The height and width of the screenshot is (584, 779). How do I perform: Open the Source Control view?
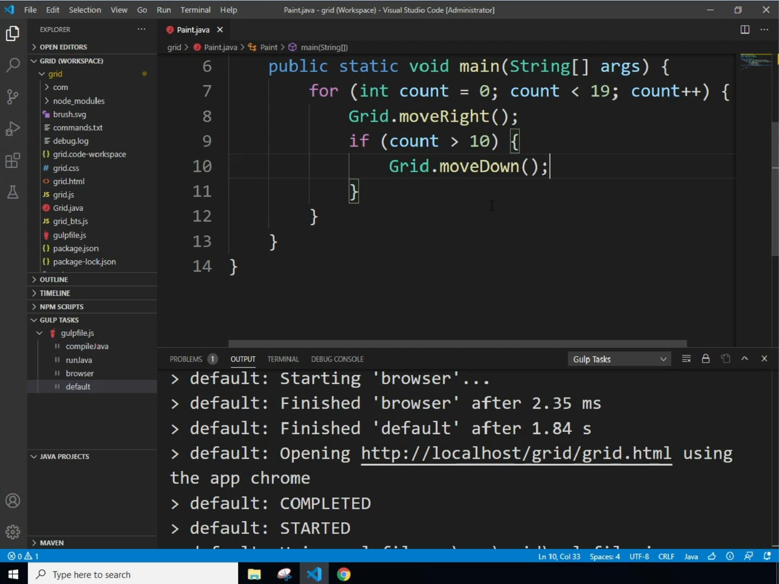(13, 96)
